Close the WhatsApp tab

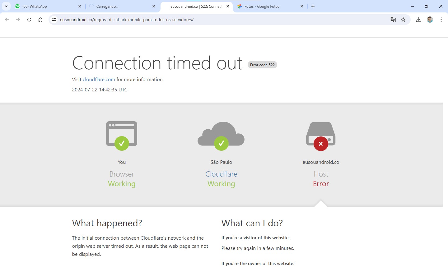pyautogui.click(x=80, y=6)
